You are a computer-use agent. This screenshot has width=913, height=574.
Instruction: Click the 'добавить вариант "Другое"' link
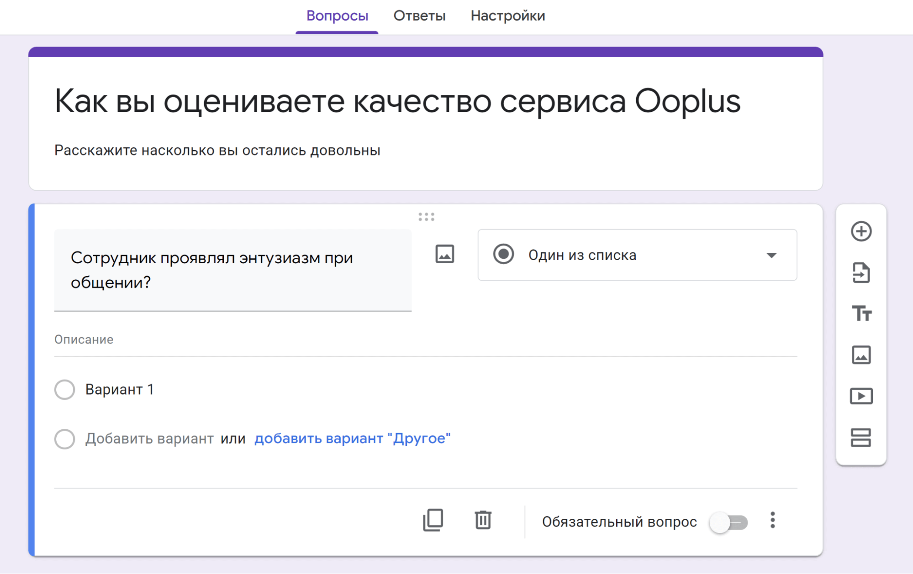coord(352,438)
